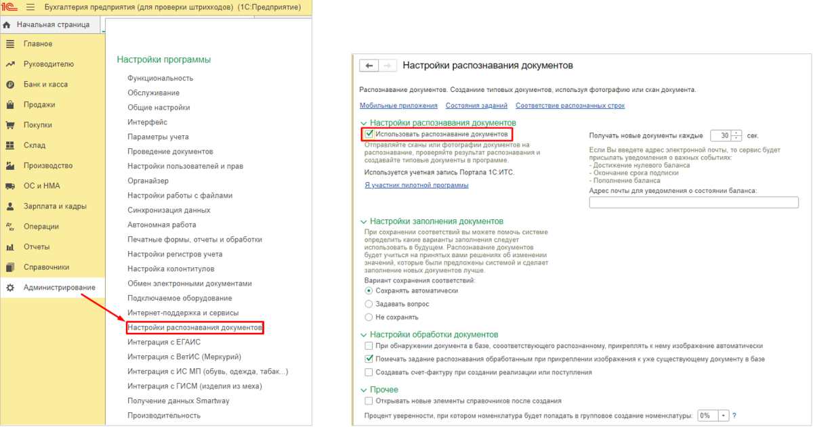813x427 pixels.
Task: Open Подключаемое оборудование item
Action: (180, 298)
